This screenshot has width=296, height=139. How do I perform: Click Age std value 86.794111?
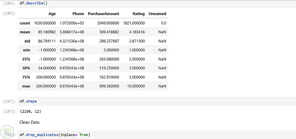coord(47,41)
